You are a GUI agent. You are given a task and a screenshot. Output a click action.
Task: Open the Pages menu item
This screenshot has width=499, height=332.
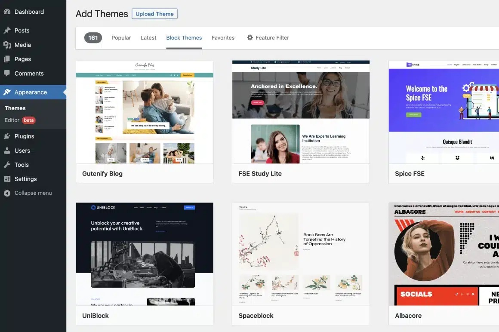point(33,59)
